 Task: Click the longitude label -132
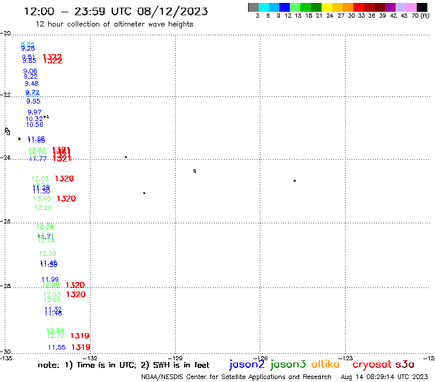(90, 358)
